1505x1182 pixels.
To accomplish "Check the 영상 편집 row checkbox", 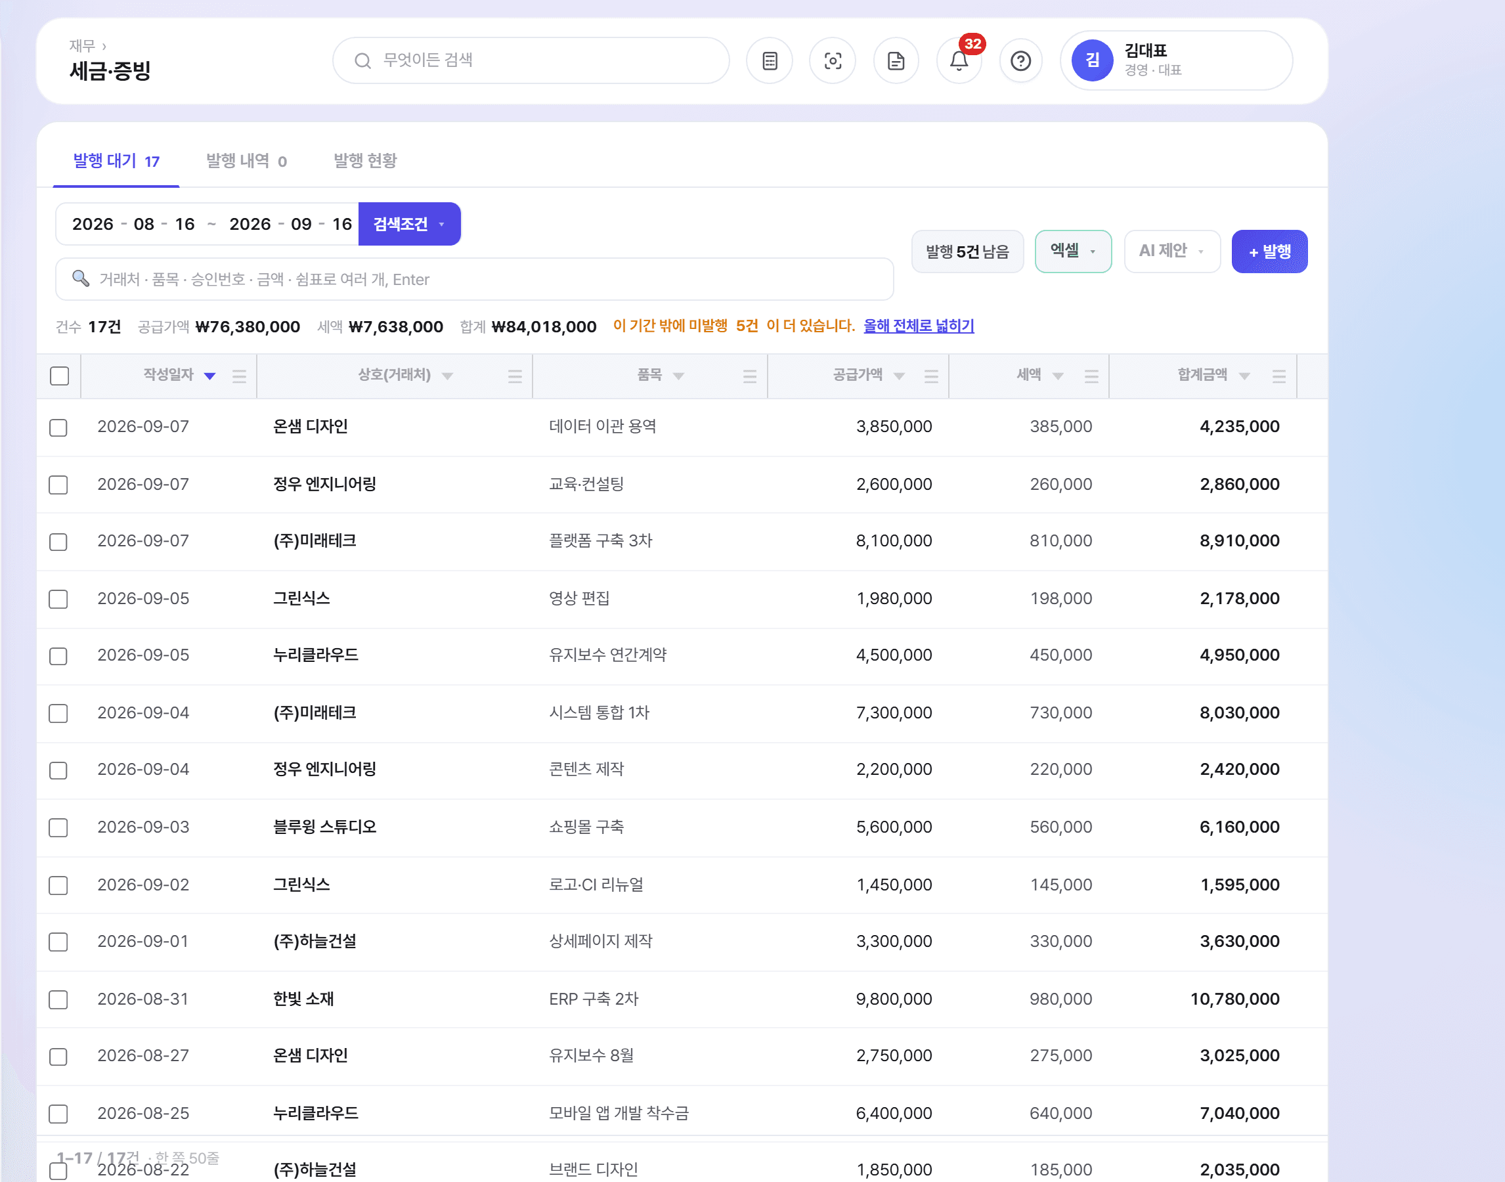I will 58,599.
